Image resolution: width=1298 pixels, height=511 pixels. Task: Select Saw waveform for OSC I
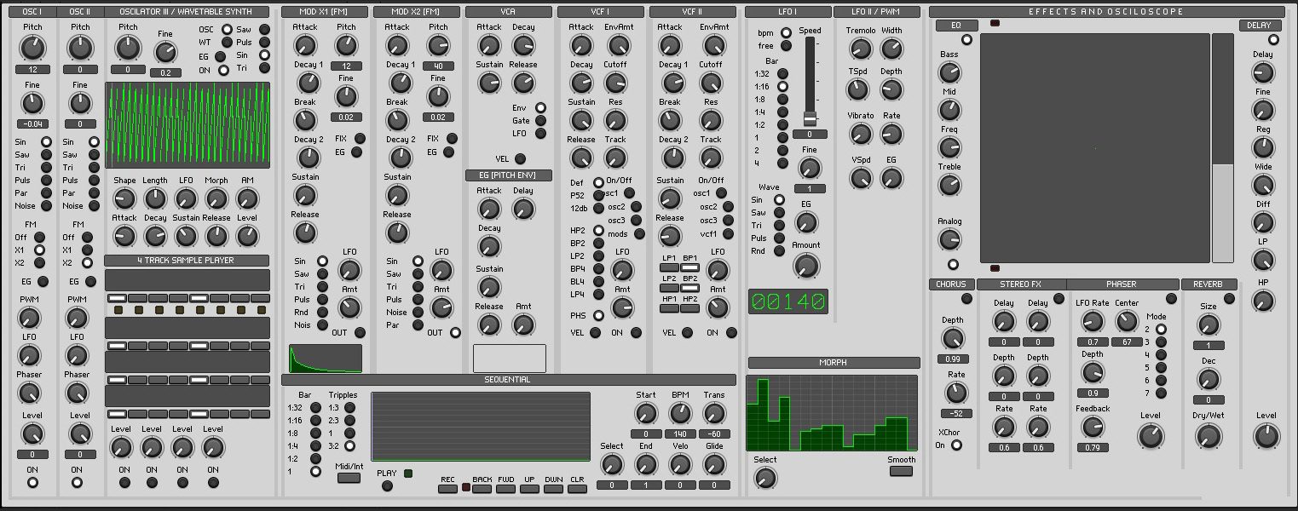[46, 155]
